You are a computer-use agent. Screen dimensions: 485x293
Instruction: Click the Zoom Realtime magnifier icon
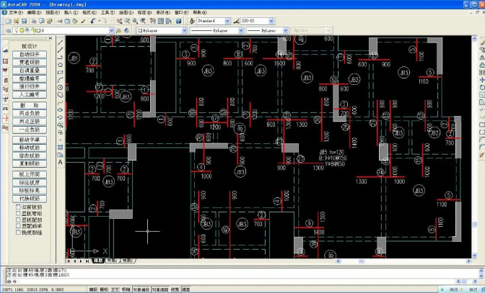(128, 21)
